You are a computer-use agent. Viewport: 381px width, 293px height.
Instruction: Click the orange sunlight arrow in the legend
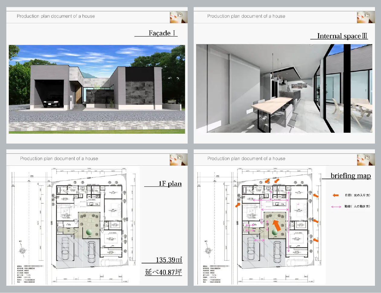pyautogui.click(x=336, y=195)
